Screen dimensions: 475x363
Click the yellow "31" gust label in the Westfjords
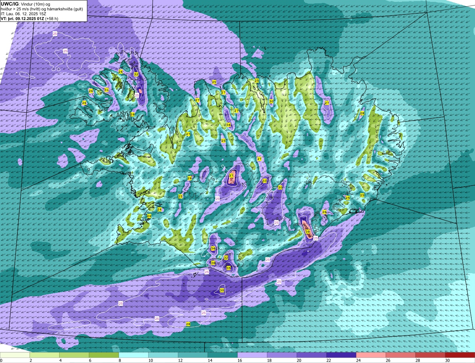(107, 90)
